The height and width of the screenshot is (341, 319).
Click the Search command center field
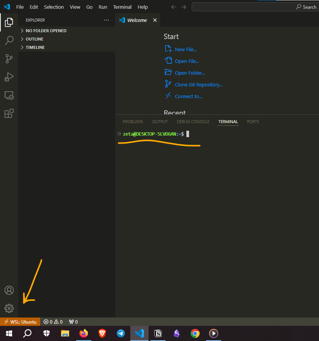pyautogui.click(x=255, y=7)
